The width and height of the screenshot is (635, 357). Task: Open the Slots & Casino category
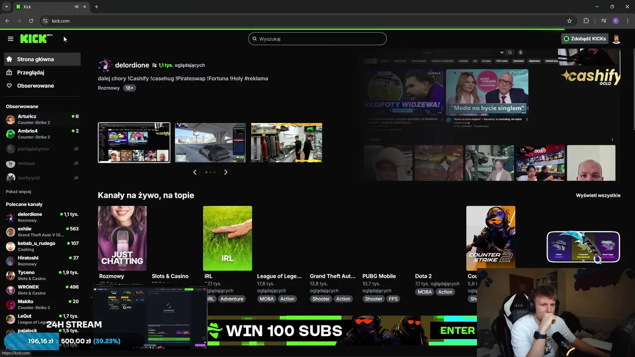[170, 276]
